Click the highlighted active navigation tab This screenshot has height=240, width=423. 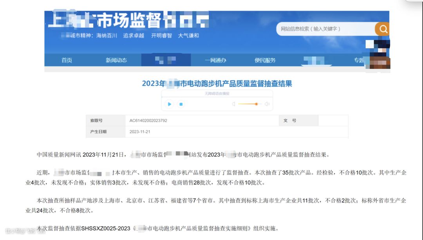point(166,60)
